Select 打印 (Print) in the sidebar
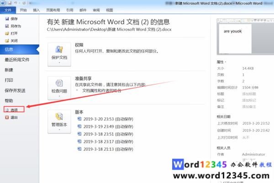274x183 pixels. tap(9, 80)
